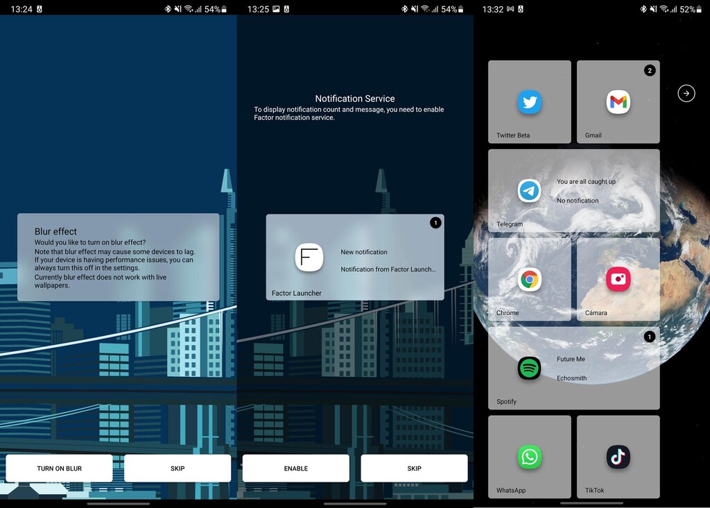710x508 pixels.
Task: Open WhatsApp from the bottom row
Action: [x=529, y=457]
